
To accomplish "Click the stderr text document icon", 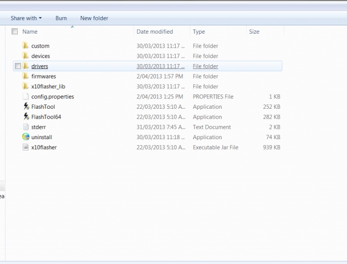I will click(x=25, y=127).
